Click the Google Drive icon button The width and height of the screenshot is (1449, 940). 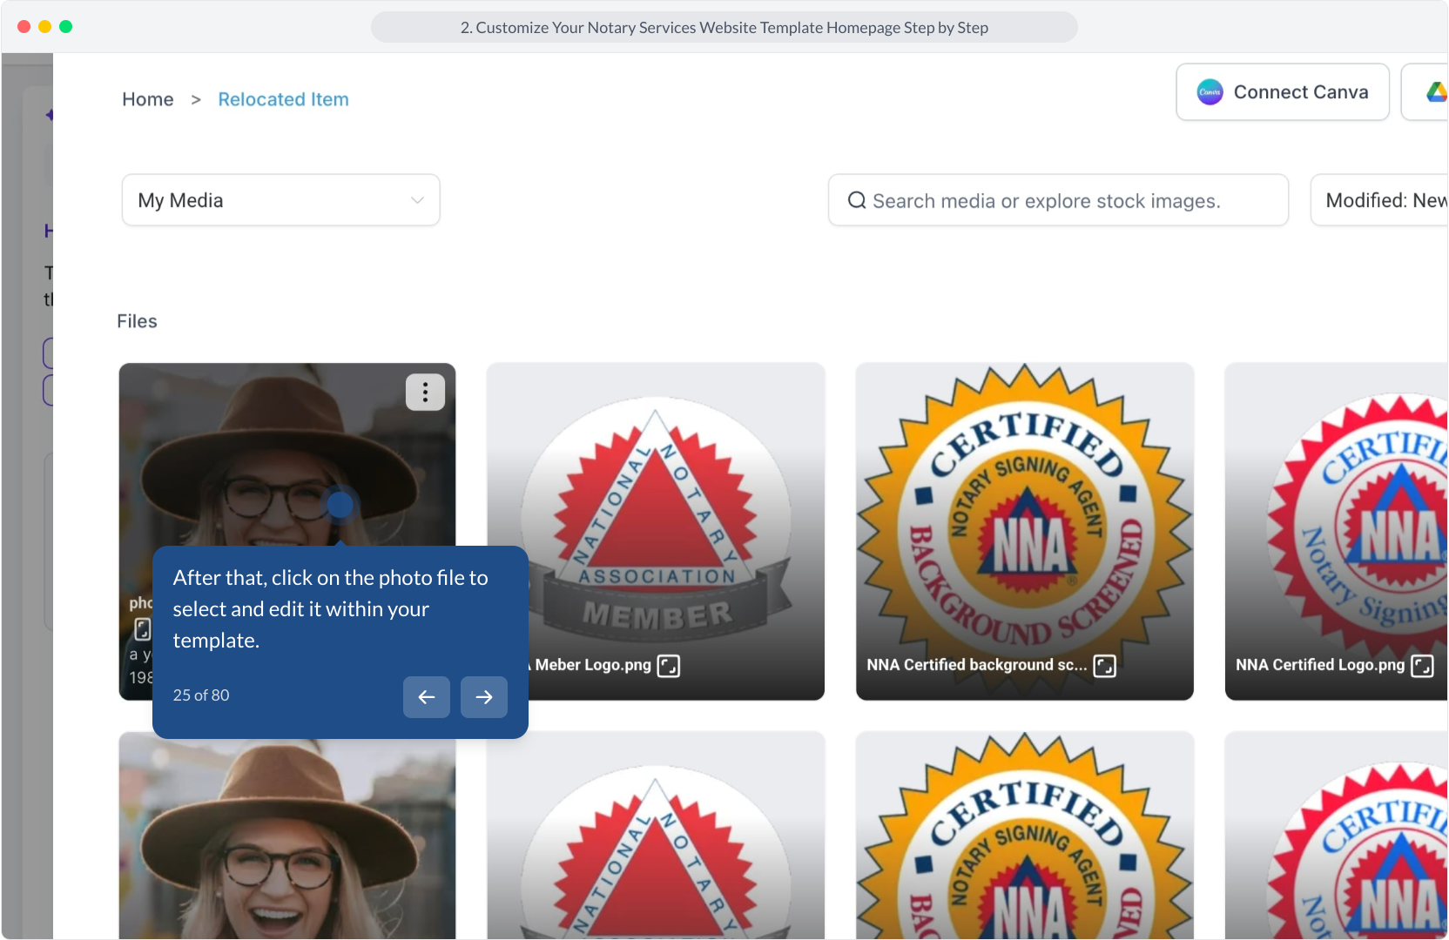(x=1425, y=92)
